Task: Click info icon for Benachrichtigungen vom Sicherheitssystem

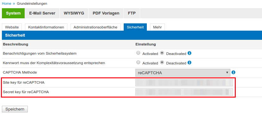Action: pos(189,53)
